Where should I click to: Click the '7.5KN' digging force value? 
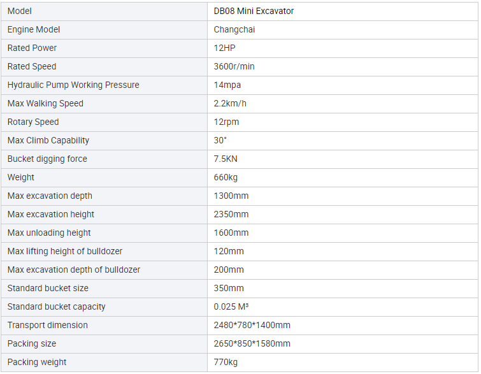pos(226,159)
